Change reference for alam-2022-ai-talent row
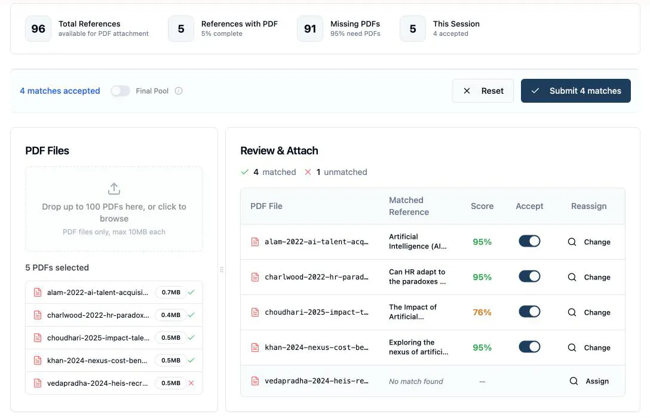 589,242
